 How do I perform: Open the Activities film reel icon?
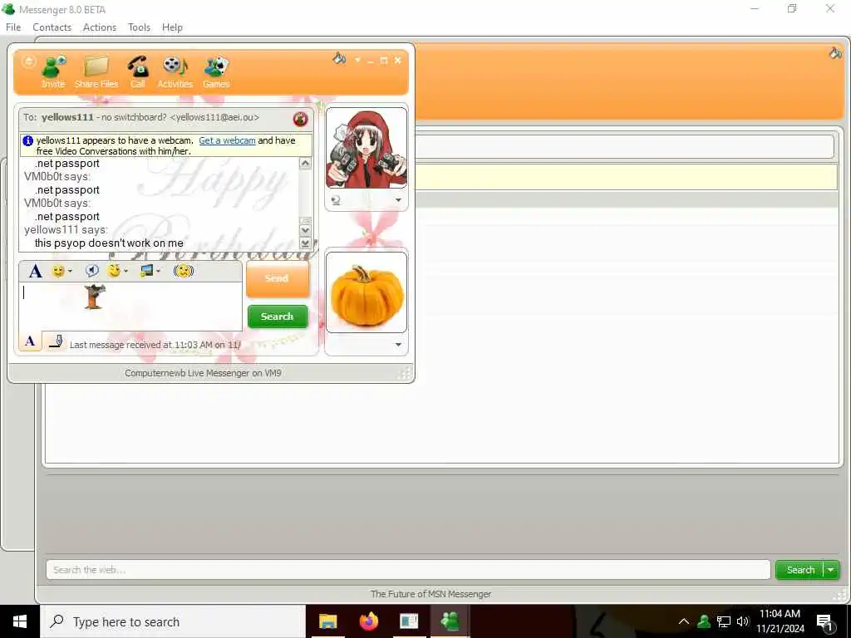pyautogui.click(x=175, y=71)
